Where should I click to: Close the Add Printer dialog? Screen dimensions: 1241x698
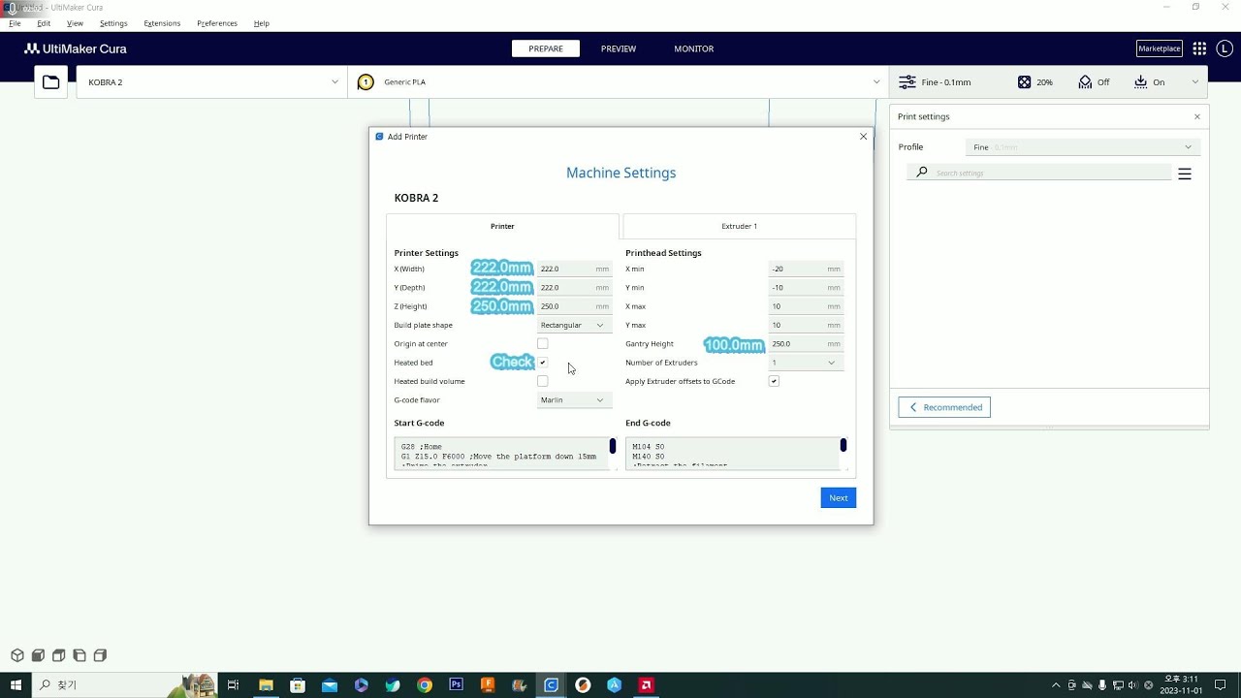click(x=863, y=137)
